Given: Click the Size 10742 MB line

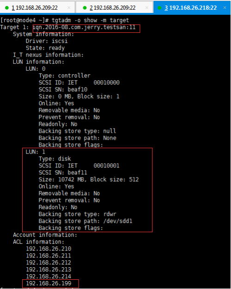Looking at the screenshot, I should (x=89, y=179).
